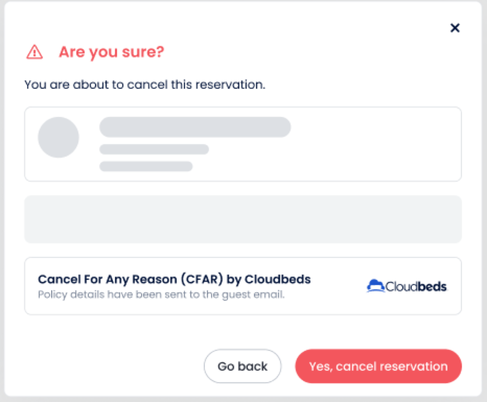Click the middle loading placeholder bar

(x=154, y=149)
